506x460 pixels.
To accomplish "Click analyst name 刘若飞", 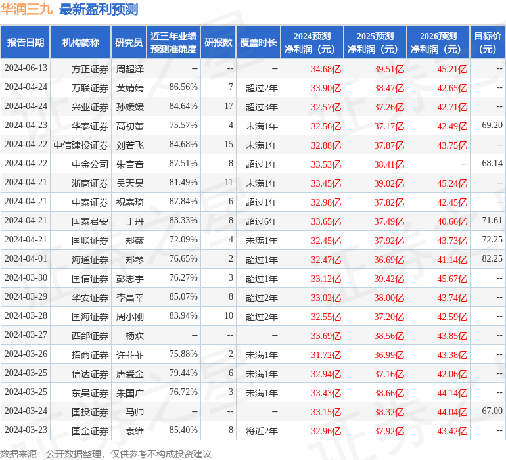I will point(129,145).
